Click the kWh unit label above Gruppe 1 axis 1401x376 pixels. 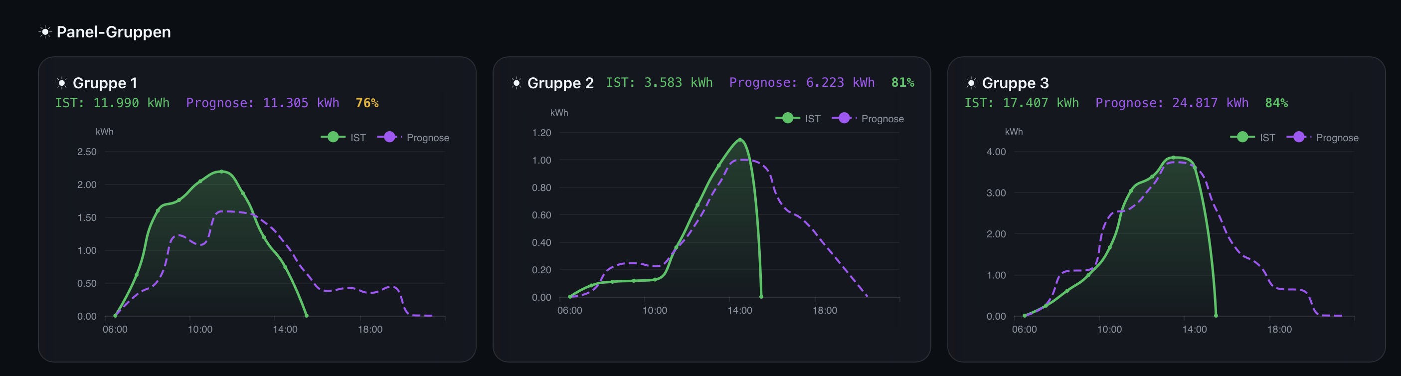104,132
